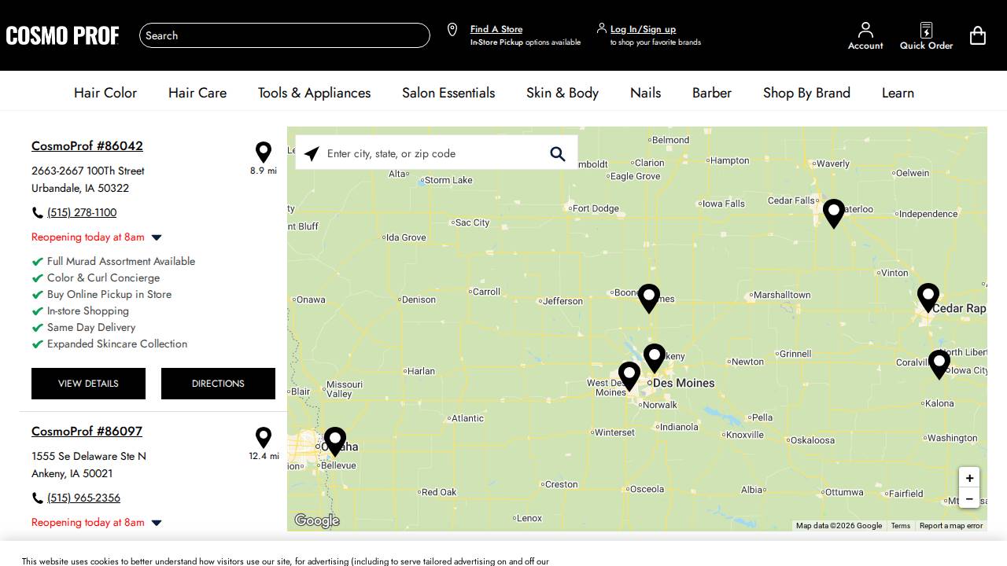
Task: Open the Barber menu
Action: [711, 93]
